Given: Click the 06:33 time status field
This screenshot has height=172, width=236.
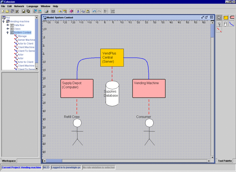Looking at the screenshot, I should tap(46, 168).
